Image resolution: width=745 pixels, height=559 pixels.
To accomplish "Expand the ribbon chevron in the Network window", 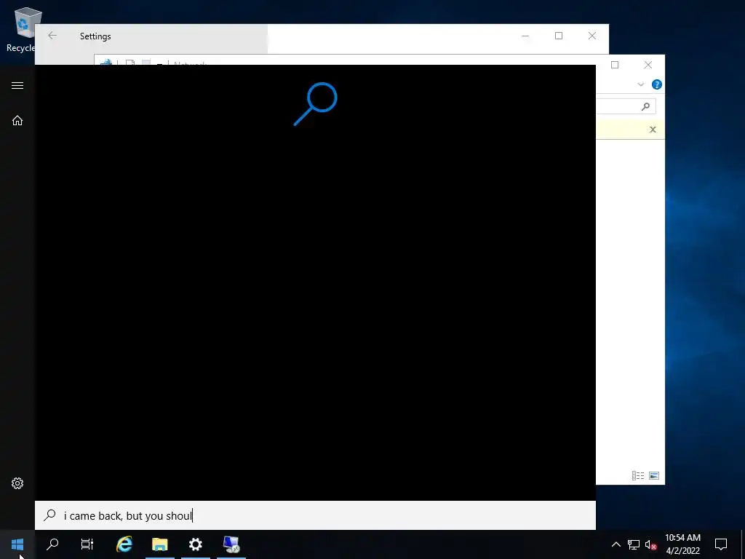I will tap(640, 84).
